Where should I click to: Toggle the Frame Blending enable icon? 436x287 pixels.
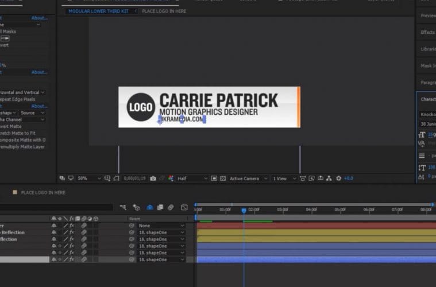tap(161, 207)
